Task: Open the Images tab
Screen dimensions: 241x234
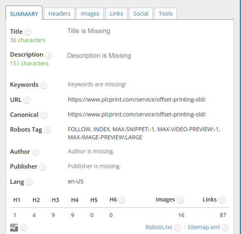Action: [90, 14]
